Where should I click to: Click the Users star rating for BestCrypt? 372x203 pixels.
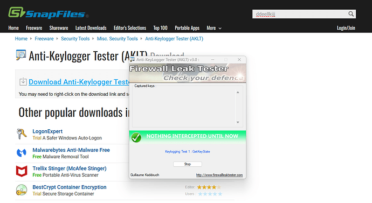[210, 194]
